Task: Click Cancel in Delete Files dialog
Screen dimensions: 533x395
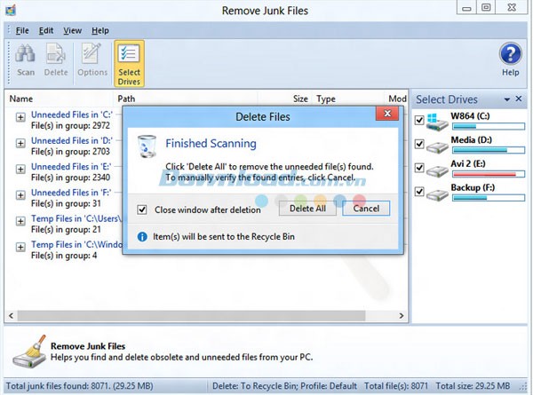Action: pos(366,209)
